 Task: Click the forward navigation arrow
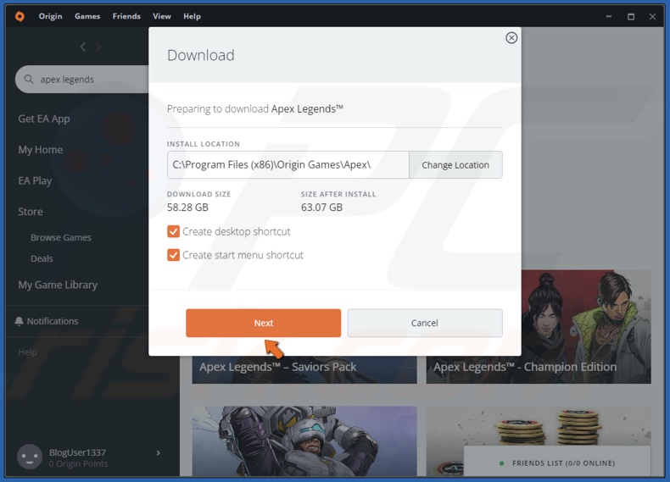[98, 47]
